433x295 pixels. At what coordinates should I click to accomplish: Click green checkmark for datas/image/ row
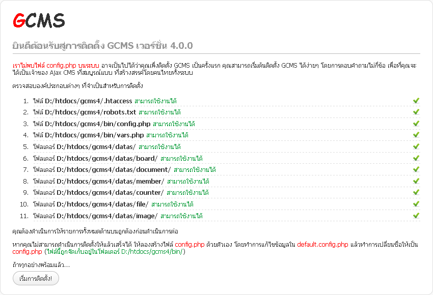pyautogui.click(x=416, y=215)
